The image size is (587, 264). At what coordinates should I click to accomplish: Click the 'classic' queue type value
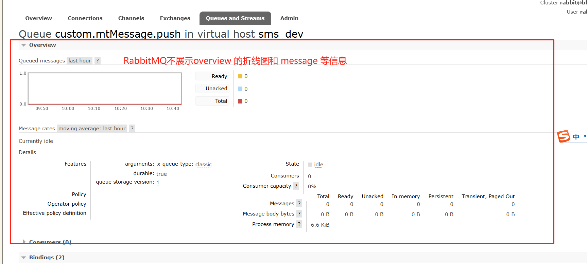[x=204, y=165]
